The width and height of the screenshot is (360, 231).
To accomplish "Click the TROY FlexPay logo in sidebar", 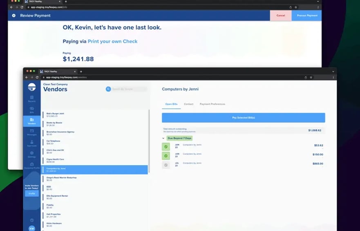I will [32, 87].
